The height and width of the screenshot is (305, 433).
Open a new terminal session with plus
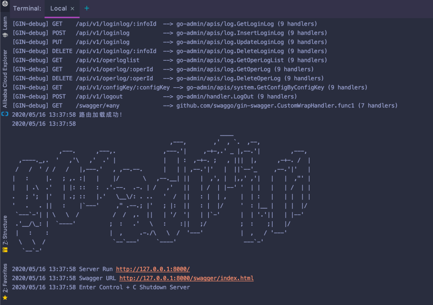87,8
